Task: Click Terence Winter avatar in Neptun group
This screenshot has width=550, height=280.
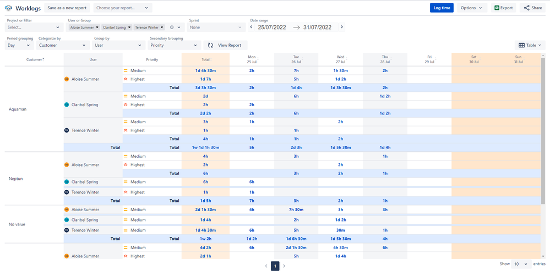Action: pyautogui.click(x=67, y=192)
